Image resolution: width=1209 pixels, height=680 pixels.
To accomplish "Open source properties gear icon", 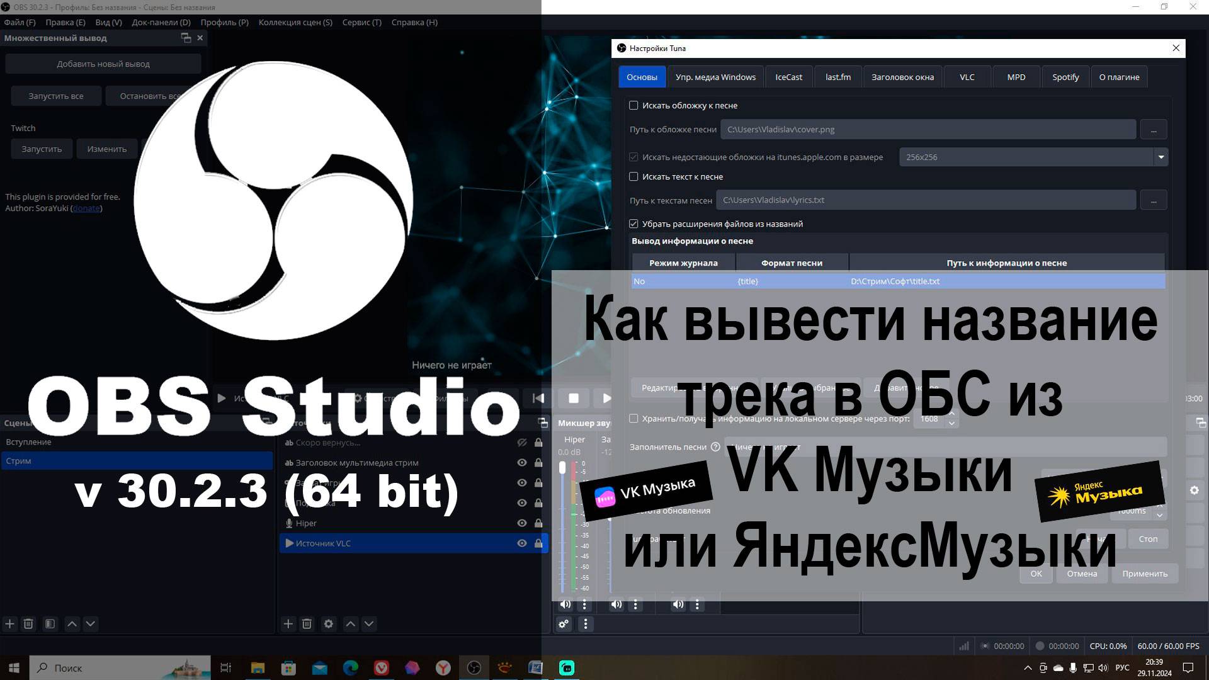I will tap(329, 624).
